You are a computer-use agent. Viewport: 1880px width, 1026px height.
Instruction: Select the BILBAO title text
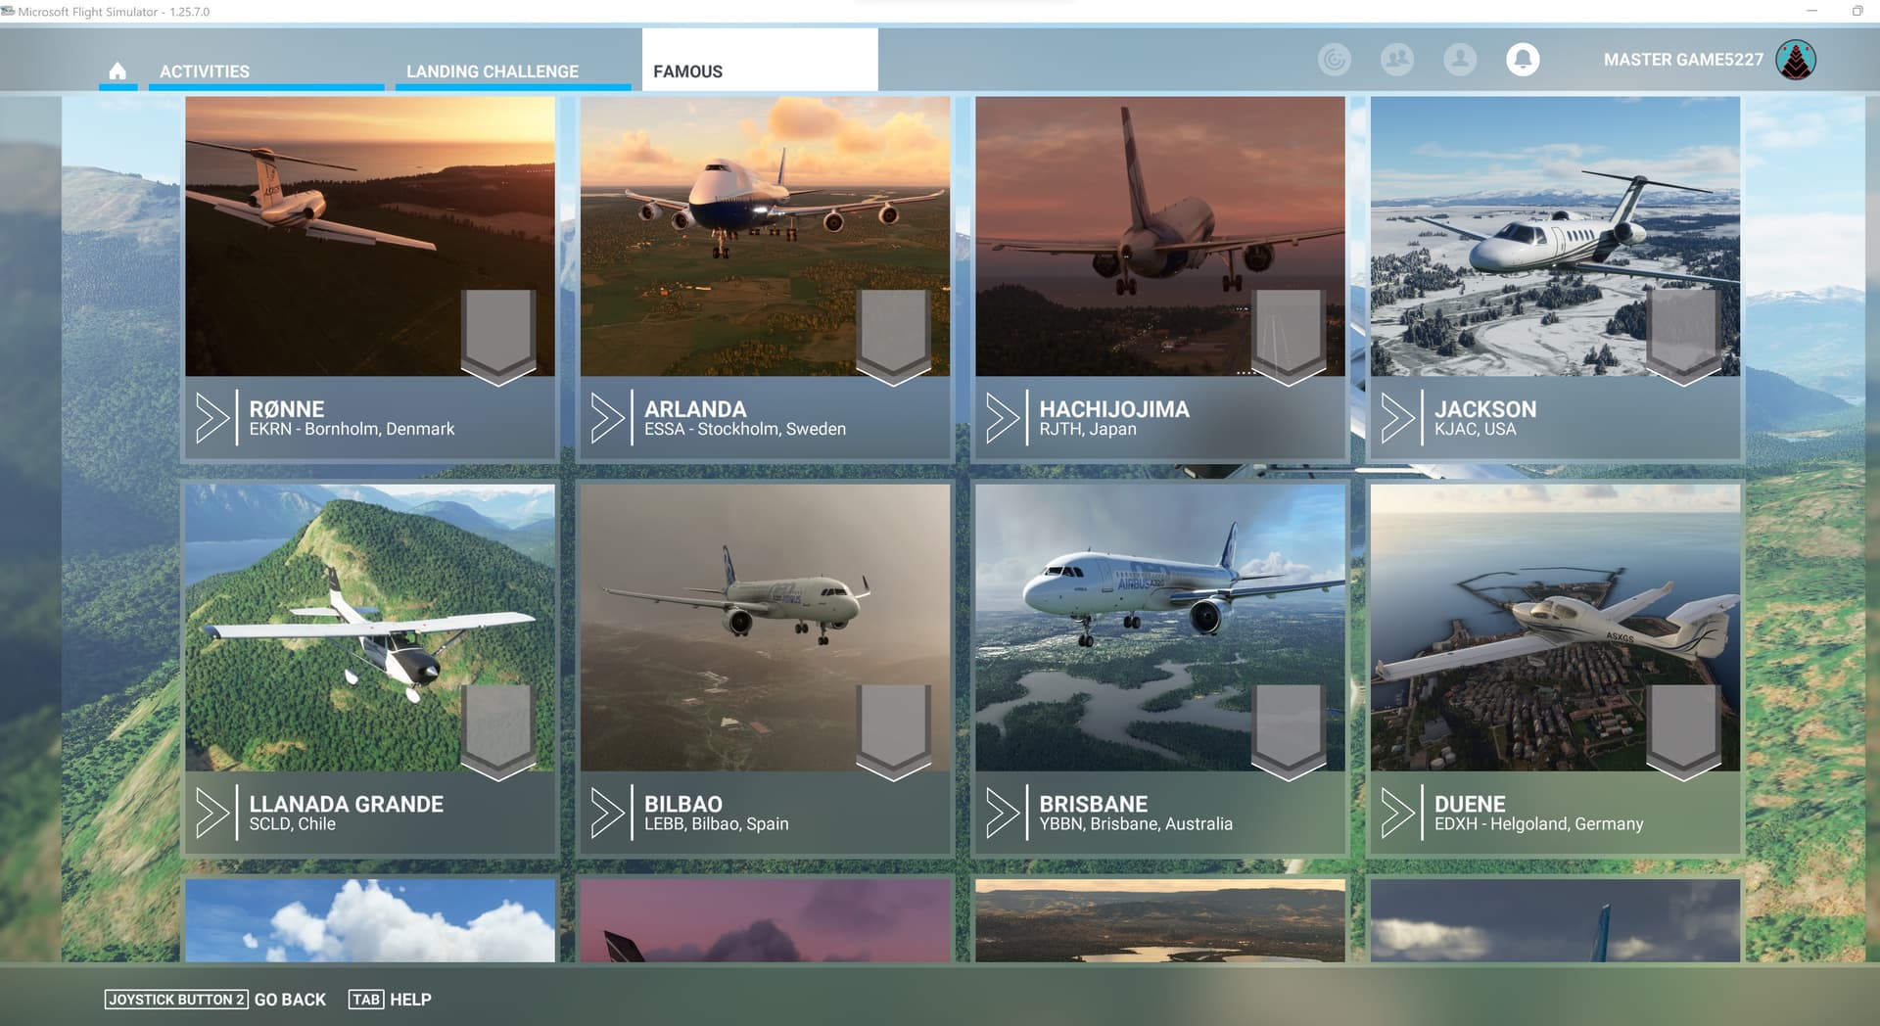click(683, 804)
